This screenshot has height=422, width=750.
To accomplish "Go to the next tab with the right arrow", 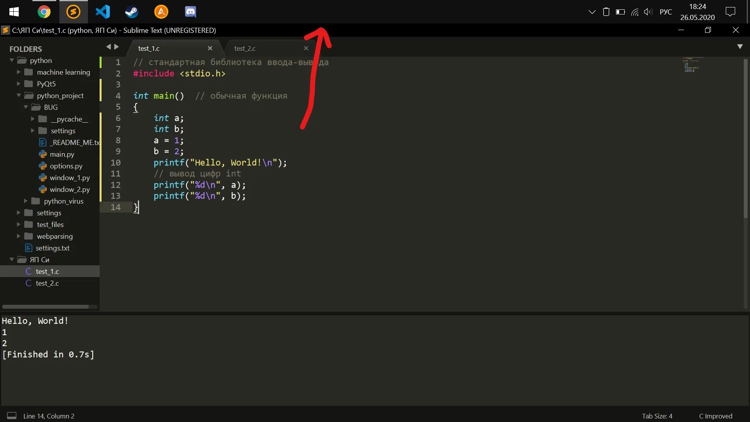I will 116,47.
